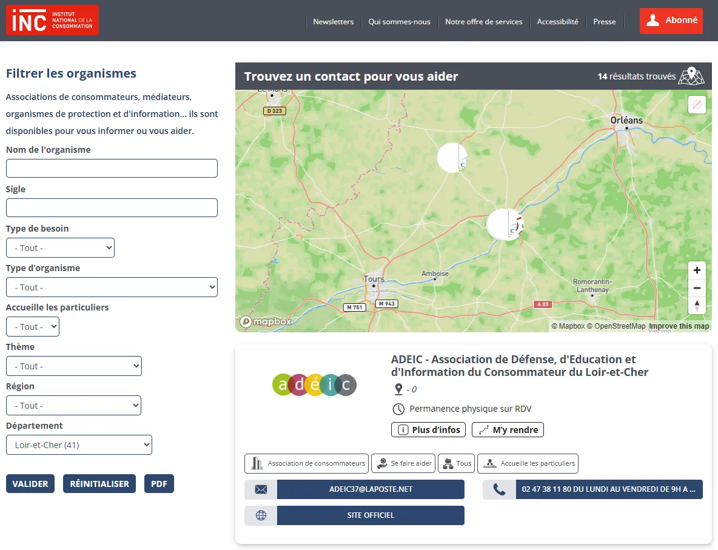
Task: Zoom out on the map
Action: pos(697,288)
